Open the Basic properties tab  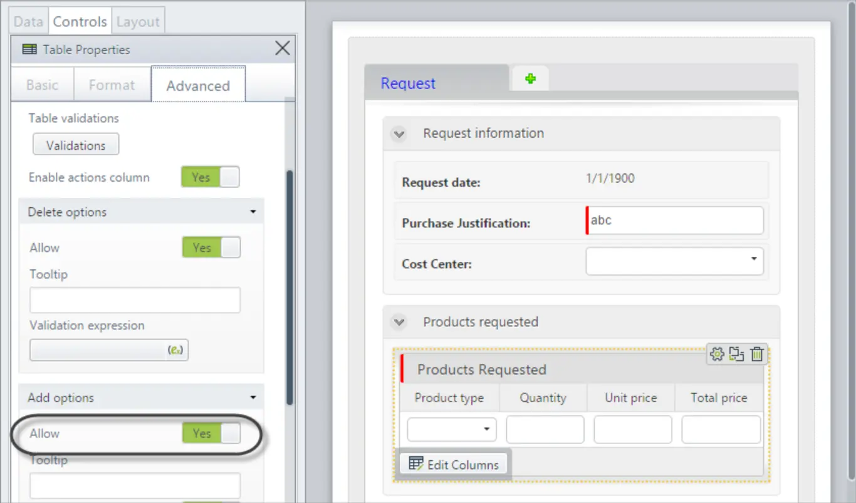tap(42, 85)
